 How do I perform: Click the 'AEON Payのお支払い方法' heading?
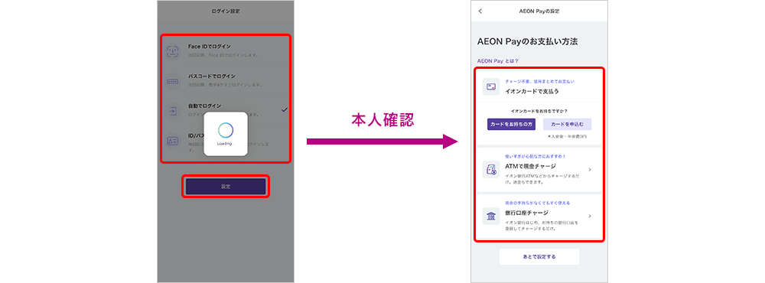click(527, 42)
